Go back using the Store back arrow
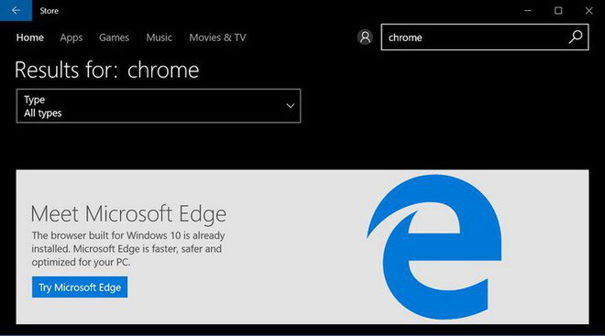 16,10
